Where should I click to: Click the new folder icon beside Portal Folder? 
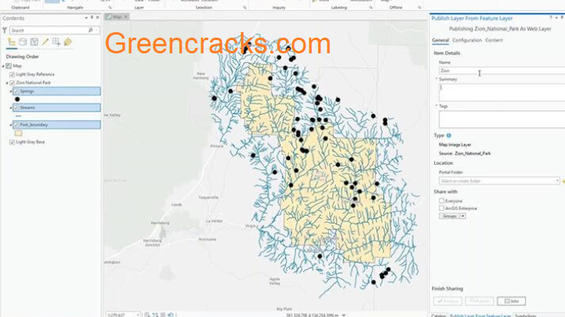[x=563, y=180]
